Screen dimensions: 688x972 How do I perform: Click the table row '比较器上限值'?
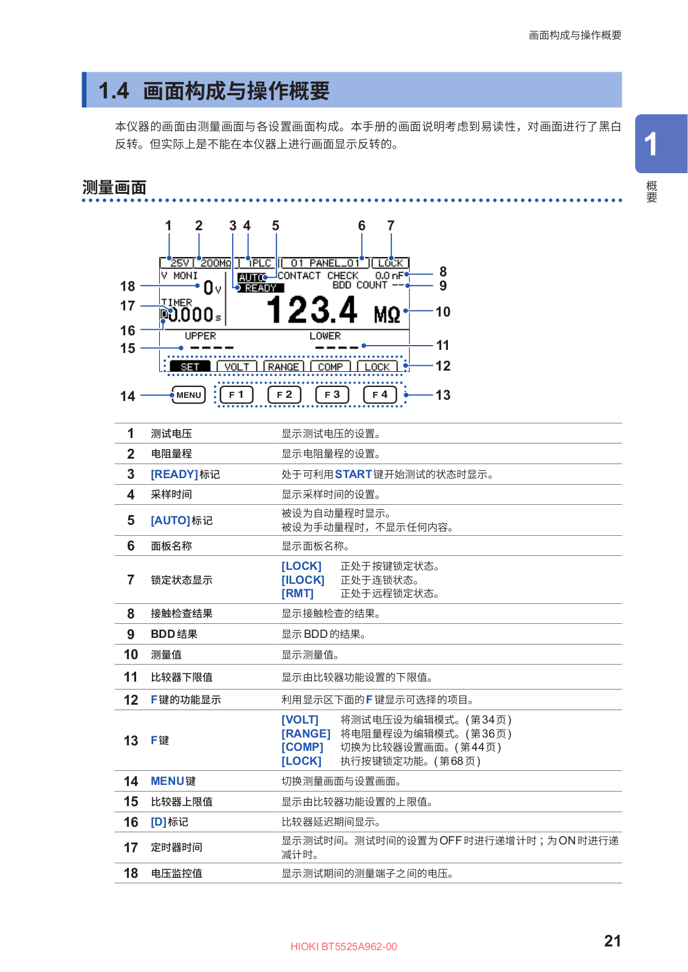368,802
